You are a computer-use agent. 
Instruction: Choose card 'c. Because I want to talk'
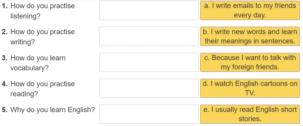tap(250, 62)
